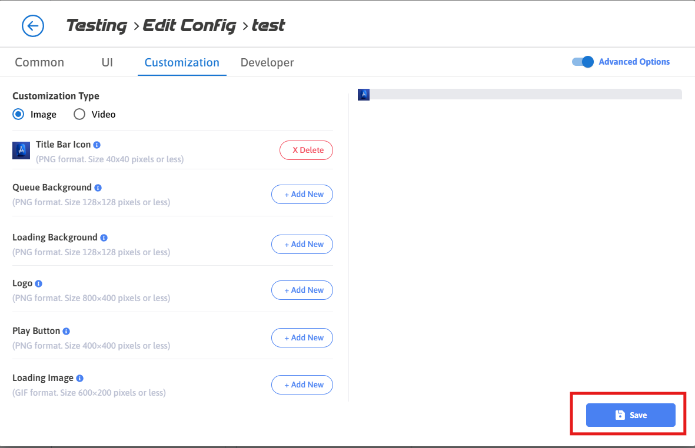Click Play Button info icon

[66, 331]
